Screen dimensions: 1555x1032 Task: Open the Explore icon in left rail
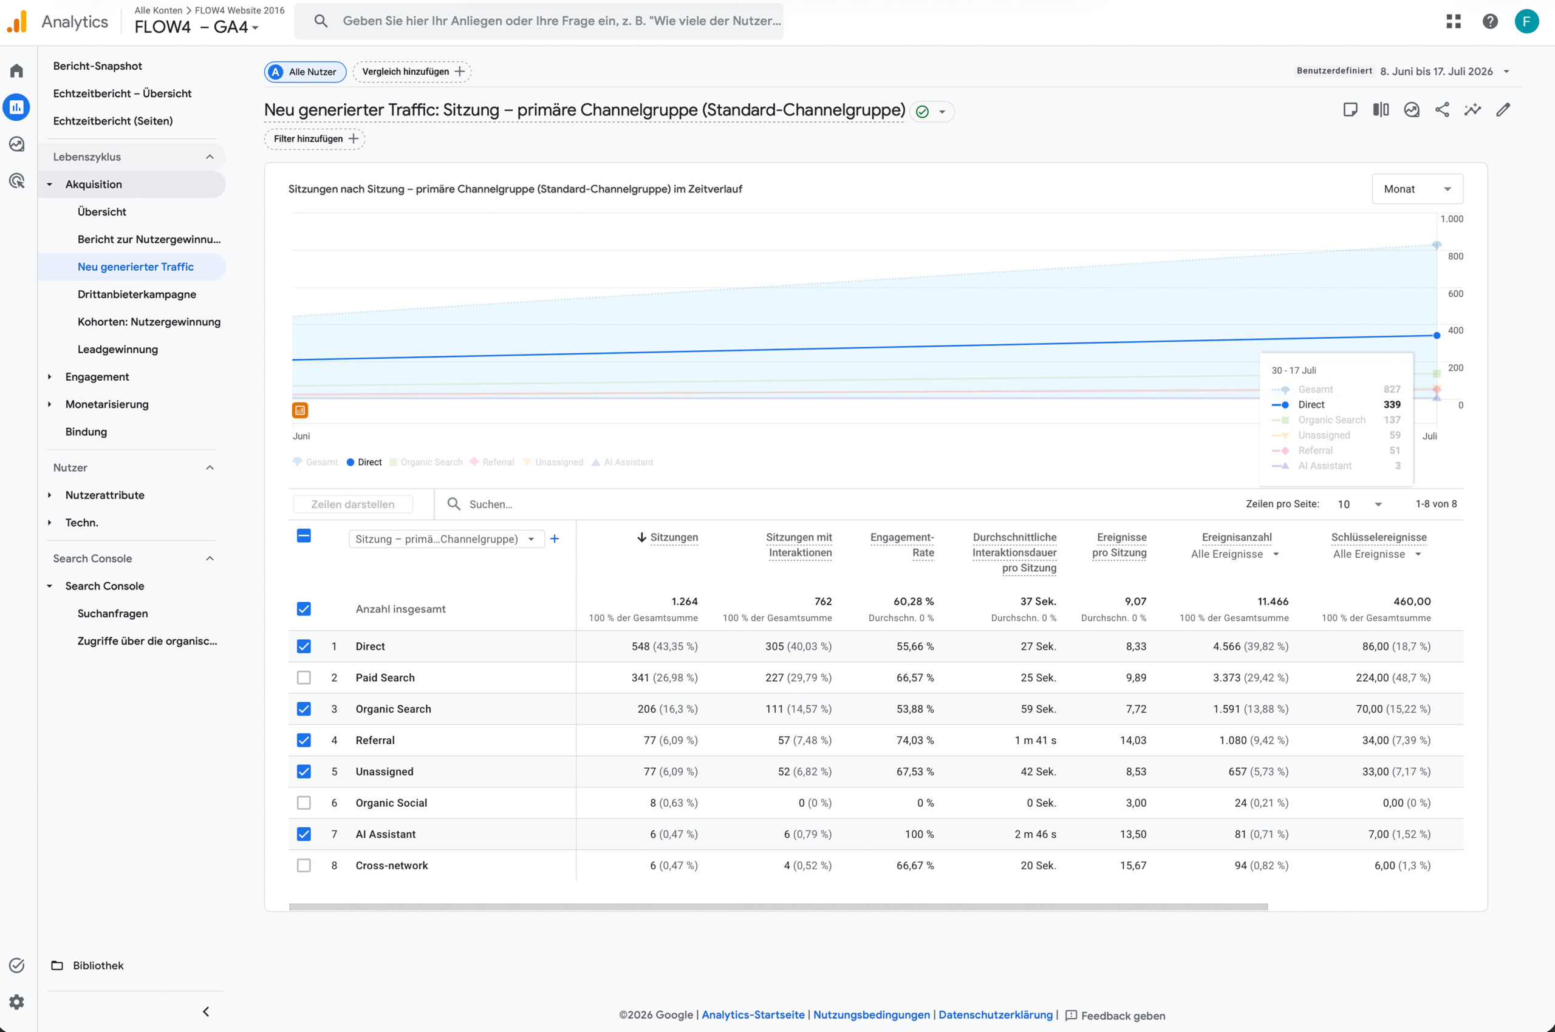pyautogui.click(x=17, y=144)
